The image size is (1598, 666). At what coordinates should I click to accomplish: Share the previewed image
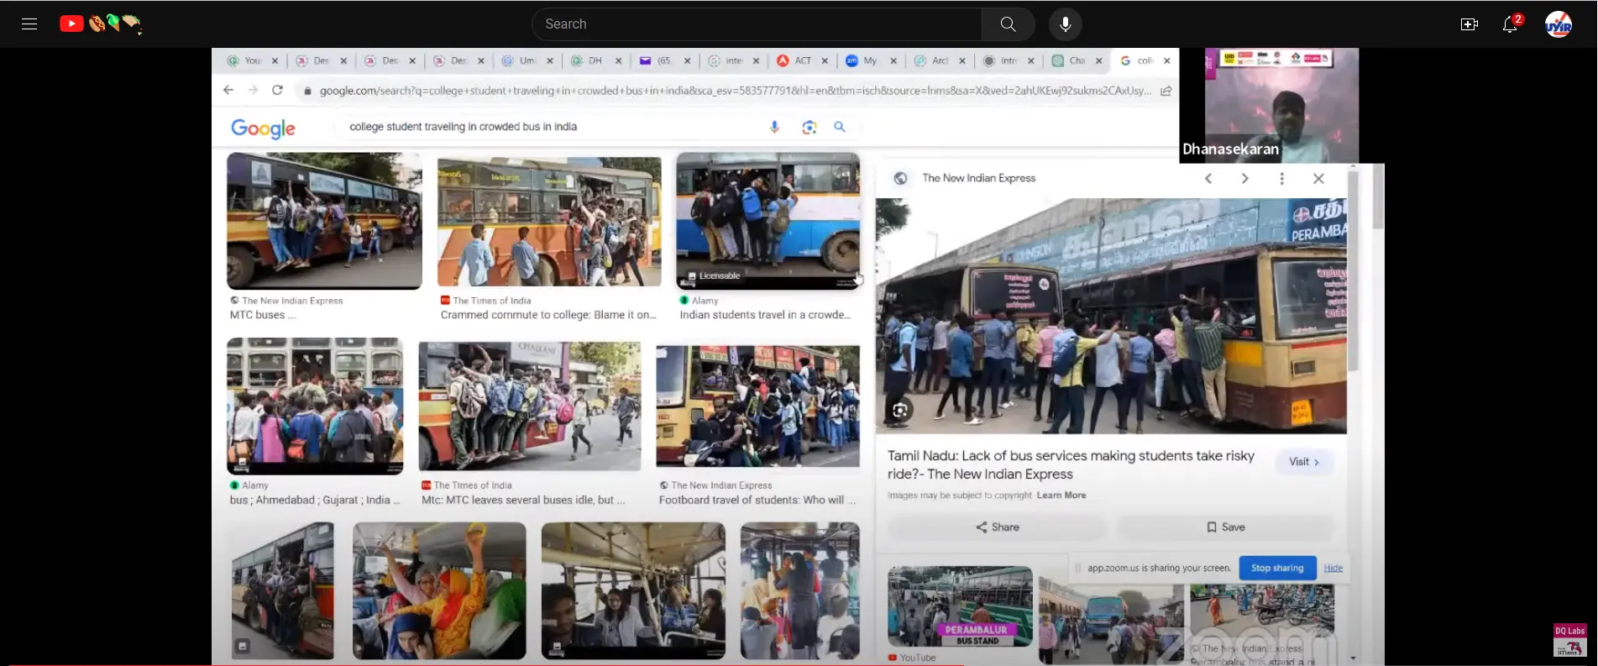(997, 527)
